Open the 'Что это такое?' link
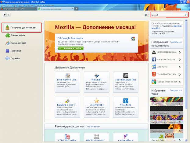Image resolution: width=190 pixels, height=143 pixels. [93, 127]
